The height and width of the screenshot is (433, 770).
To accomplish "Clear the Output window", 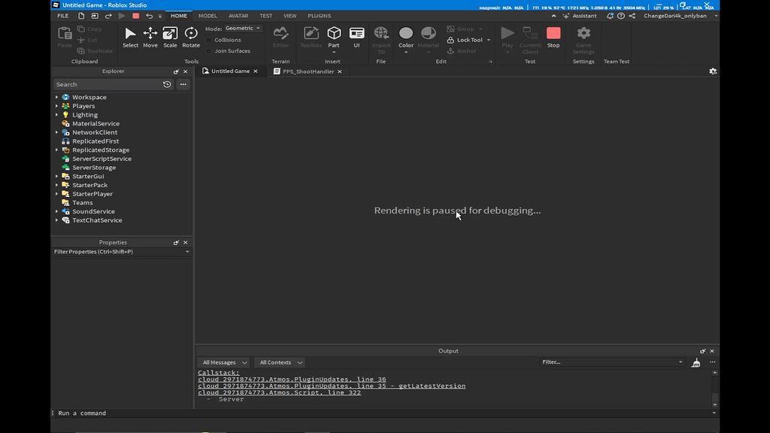I will (696, 362).
